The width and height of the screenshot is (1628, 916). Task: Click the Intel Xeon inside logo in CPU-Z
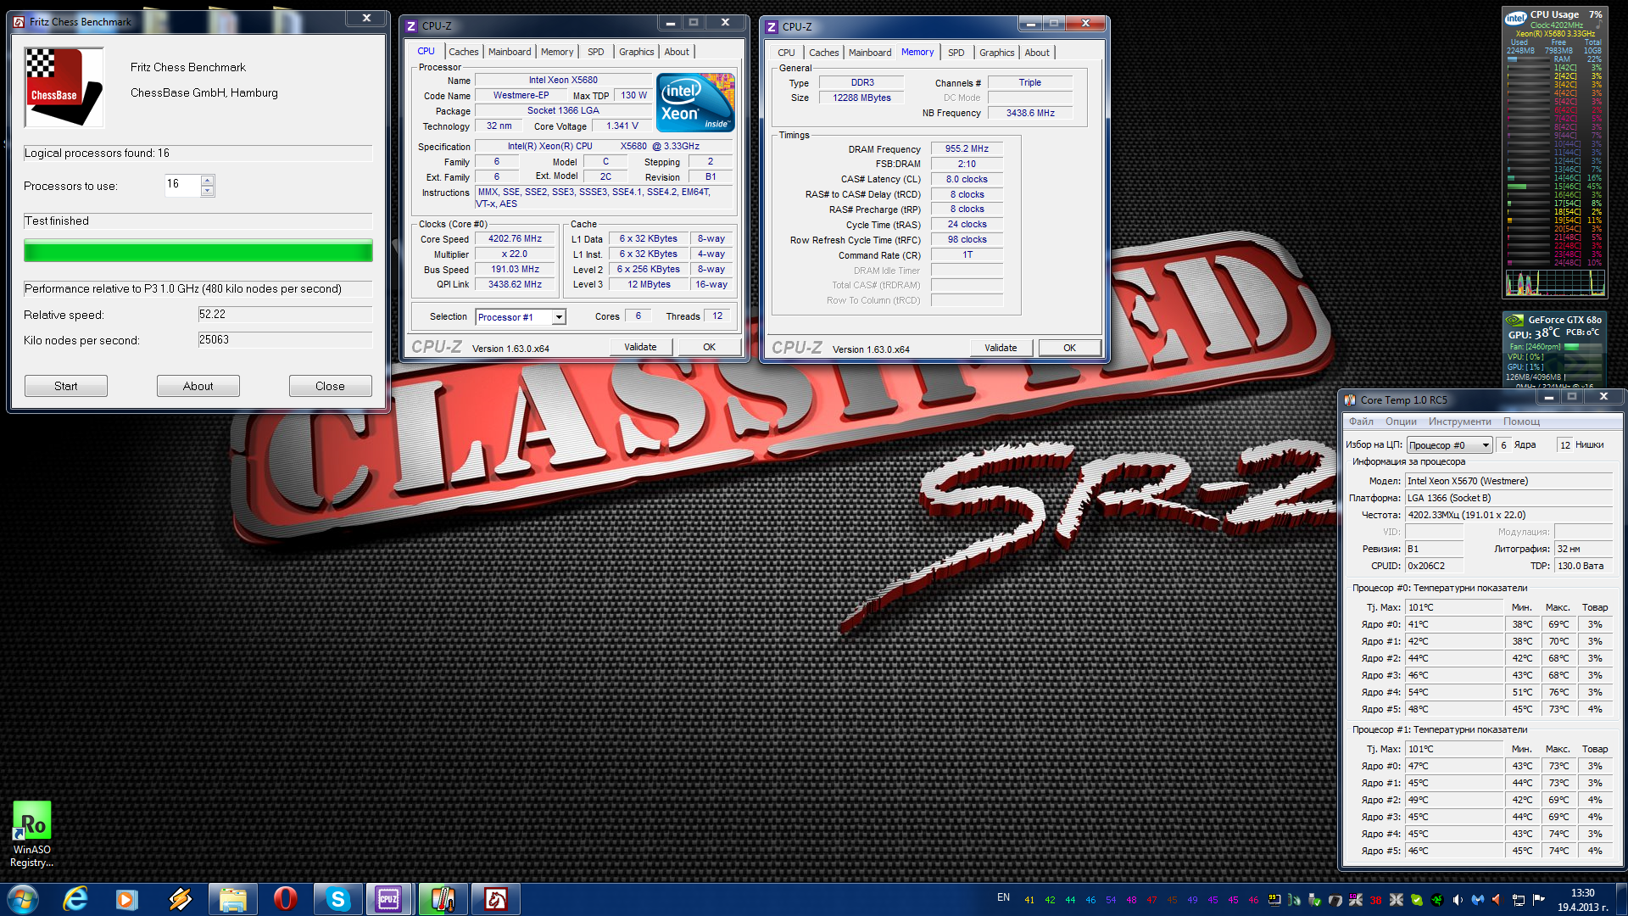(x=695, y=103)
